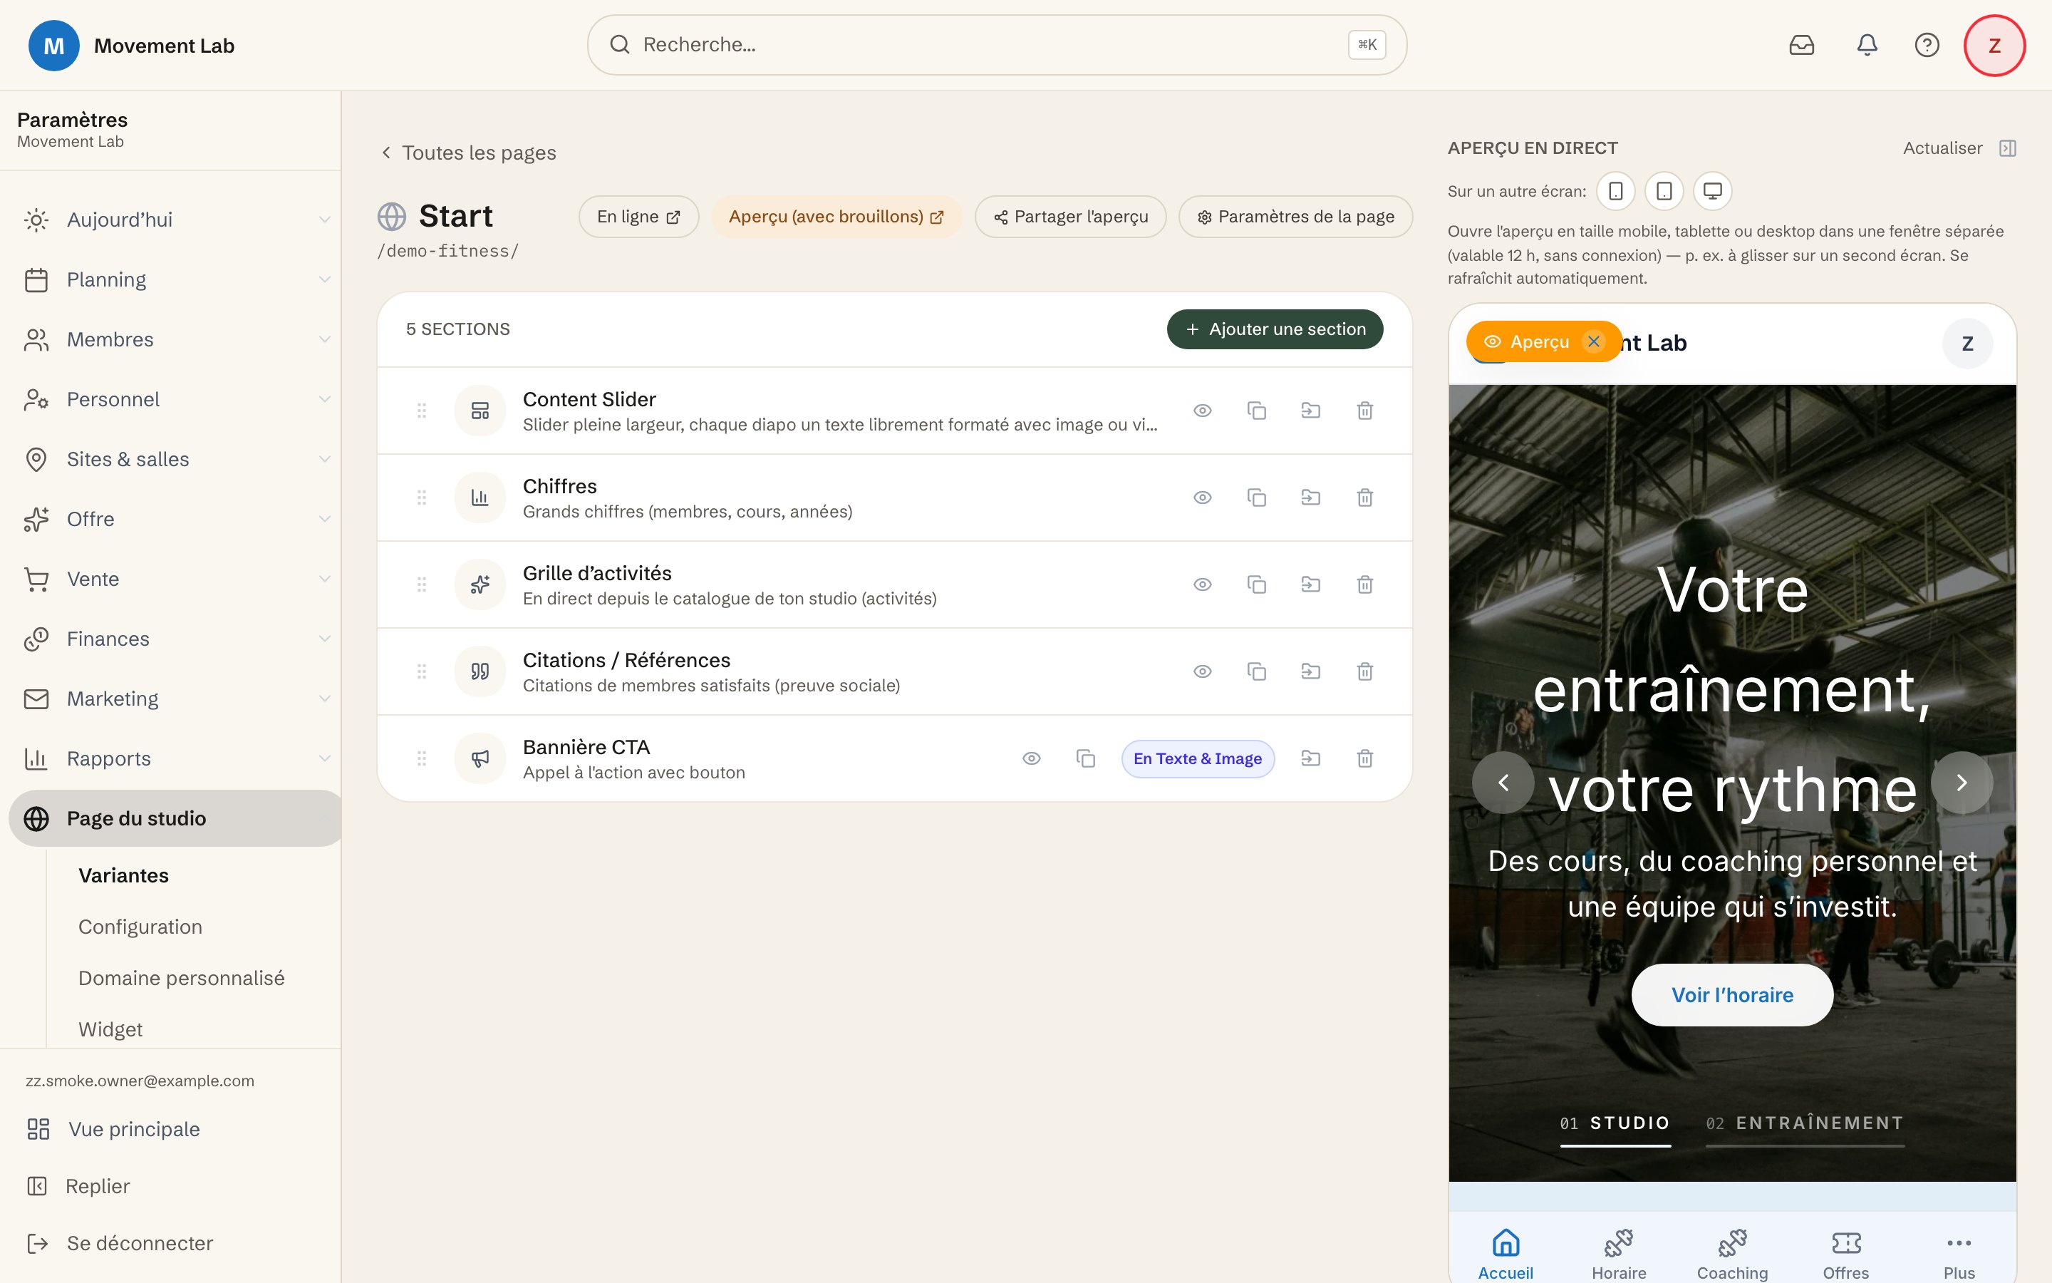Open user avatar Z menu
The height and width of the screenshot is (1283, 2052).
point(1994,45)
